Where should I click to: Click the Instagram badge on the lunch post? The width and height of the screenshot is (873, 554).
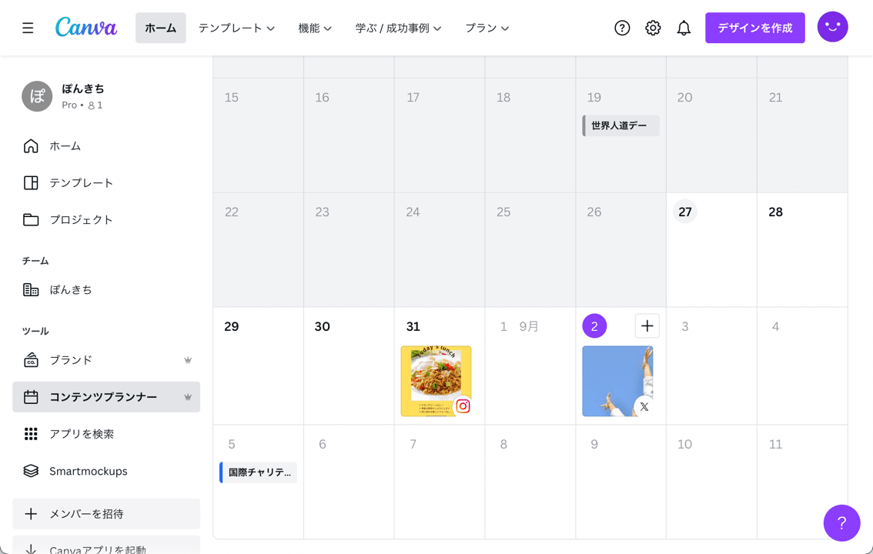pos(463,406)
